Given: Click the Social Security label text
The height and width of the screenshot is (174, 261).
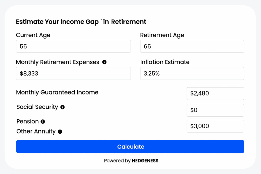Looking at the screenshot, I should [37, 107].
